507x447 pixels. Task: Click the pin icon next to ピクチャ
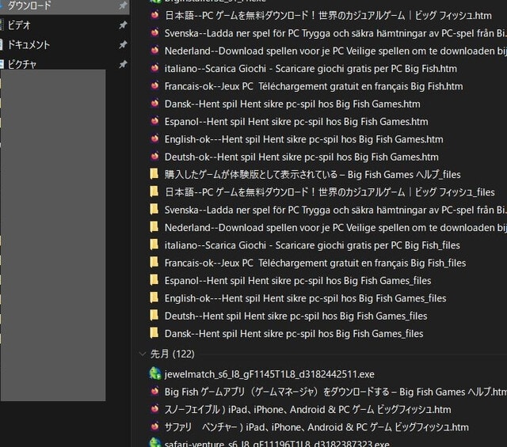(x=123, y=64)
